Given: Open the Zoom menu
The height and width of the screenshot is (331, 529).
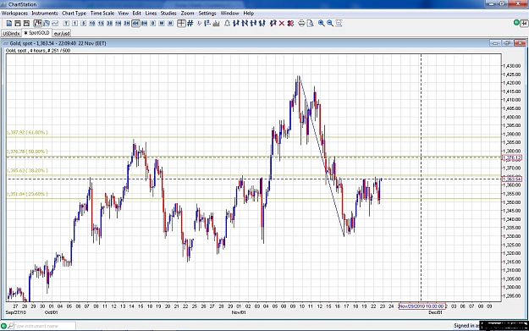Looking at the screenshot, I should pos(187,14).
